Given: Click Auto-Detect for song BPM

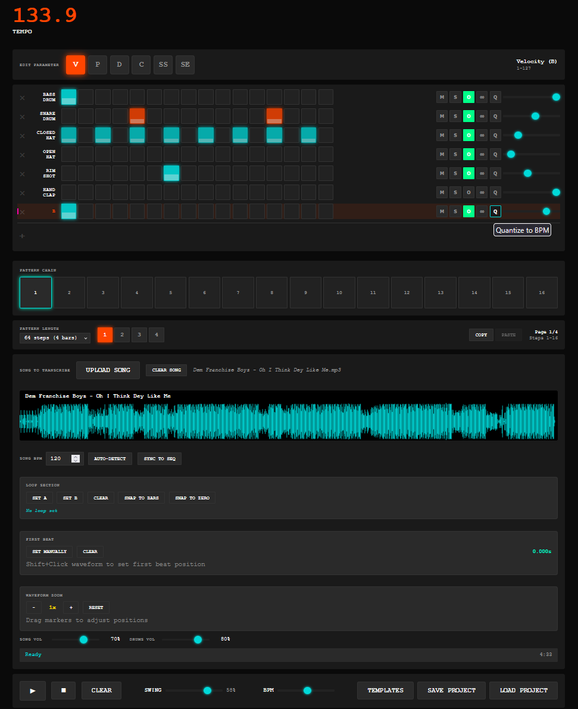Looking at the screenshot, I should (110, 458).
